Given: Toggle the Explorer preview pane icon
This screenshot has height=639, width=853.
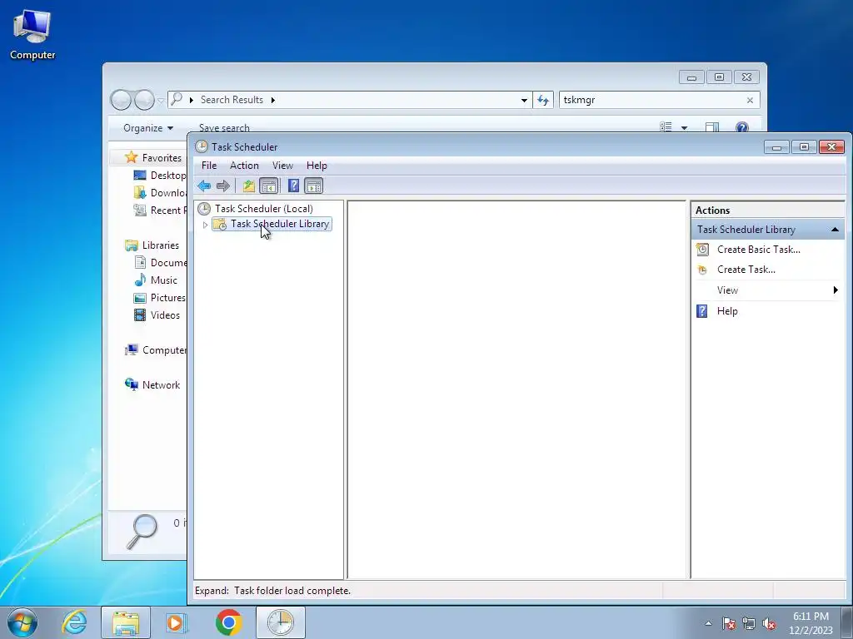Looking at the screenshot, I should click(x=711, y=127).
